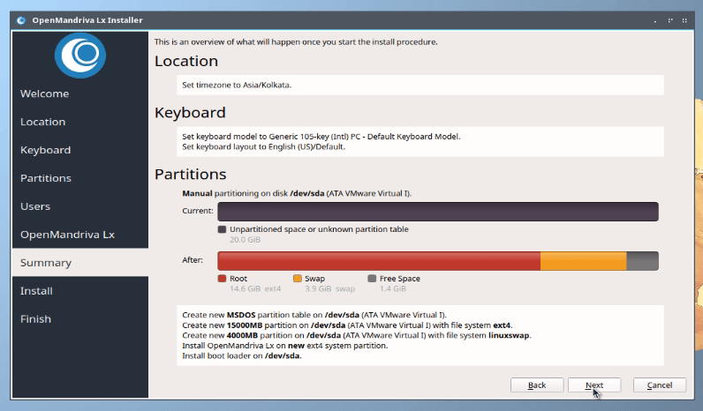Click 'Install OpenMandriva Lx on new ext4' line

(x=284, y=346)
